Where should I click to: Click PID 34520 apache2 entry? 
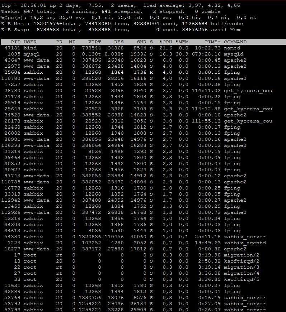[143, 115]
